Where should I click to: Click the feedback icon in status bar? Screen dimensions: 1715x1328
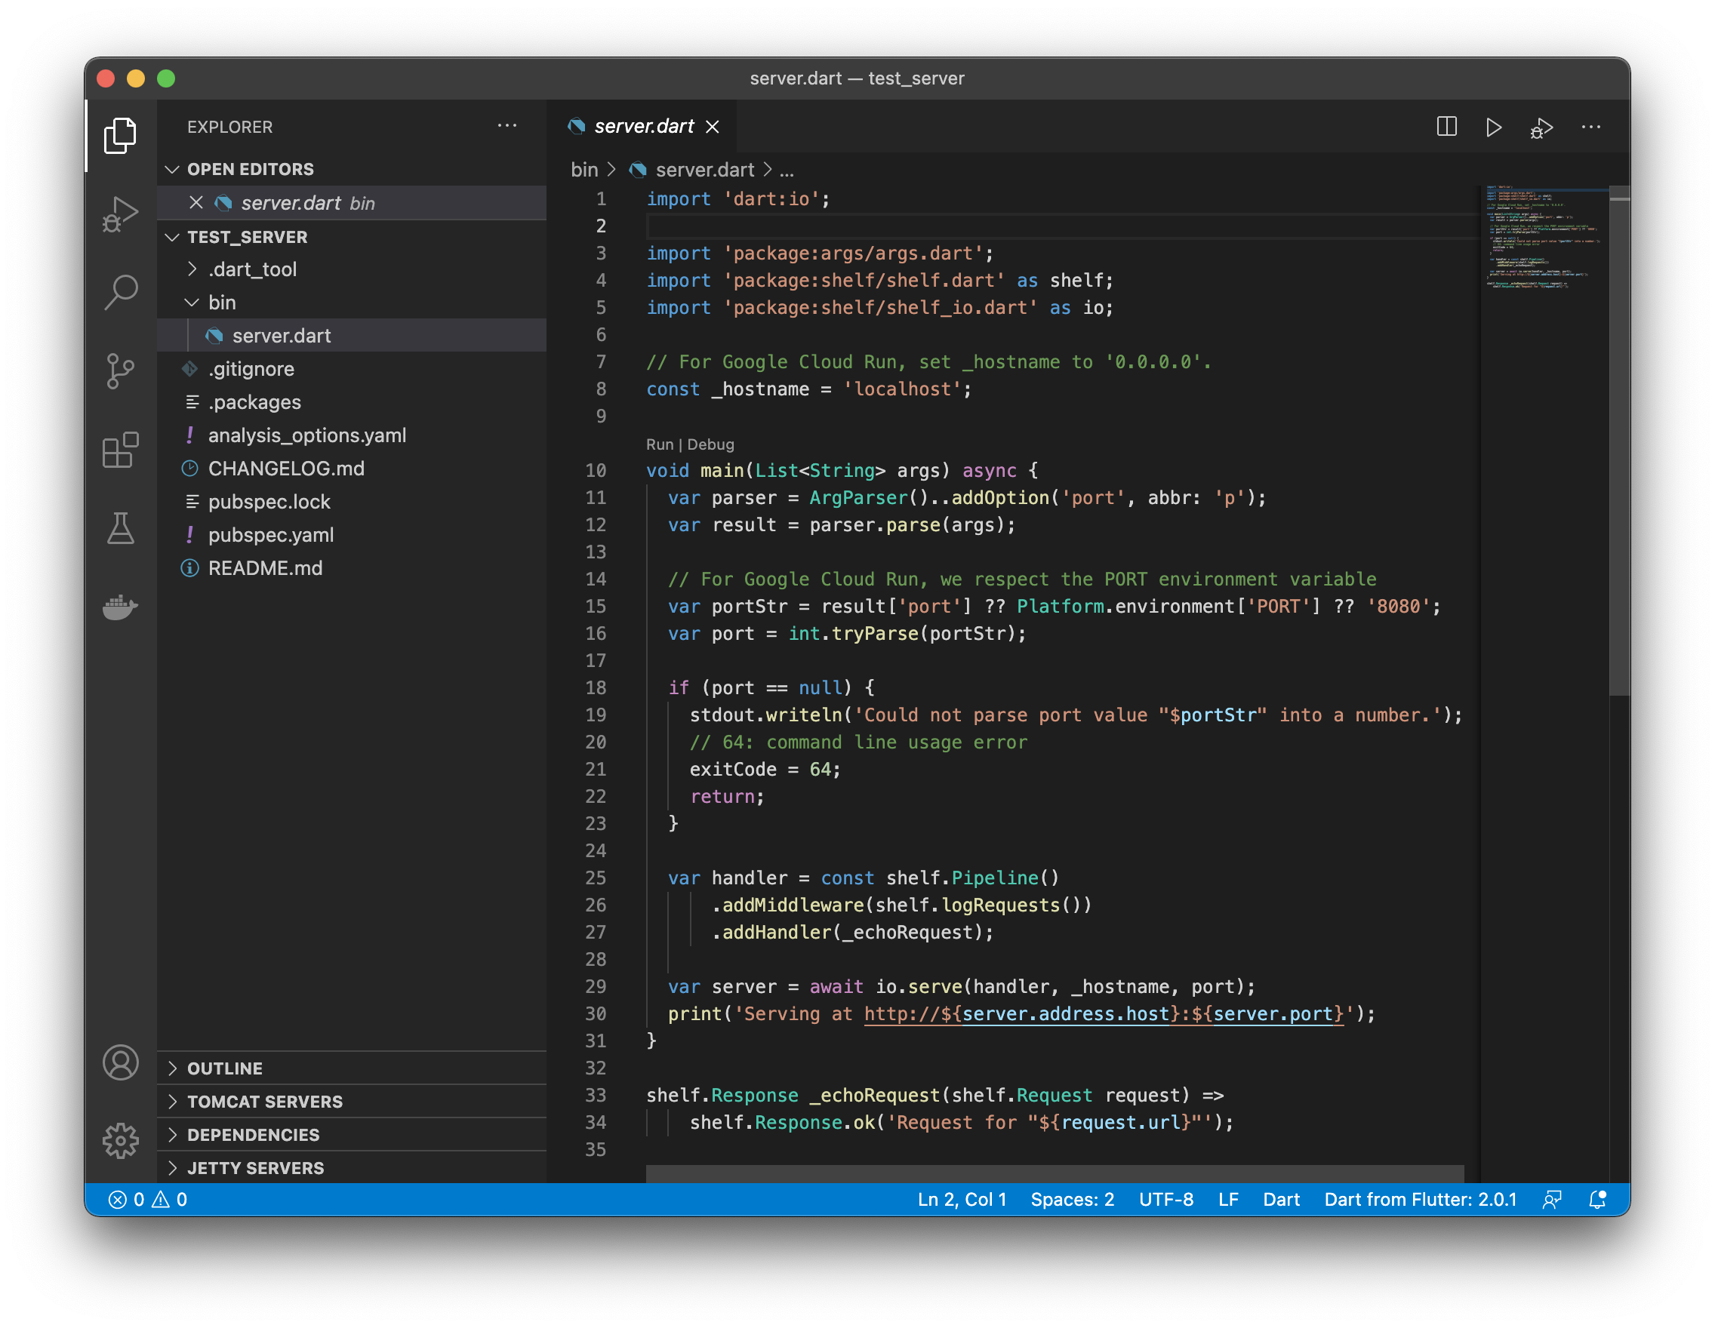coord(1552,1199)
